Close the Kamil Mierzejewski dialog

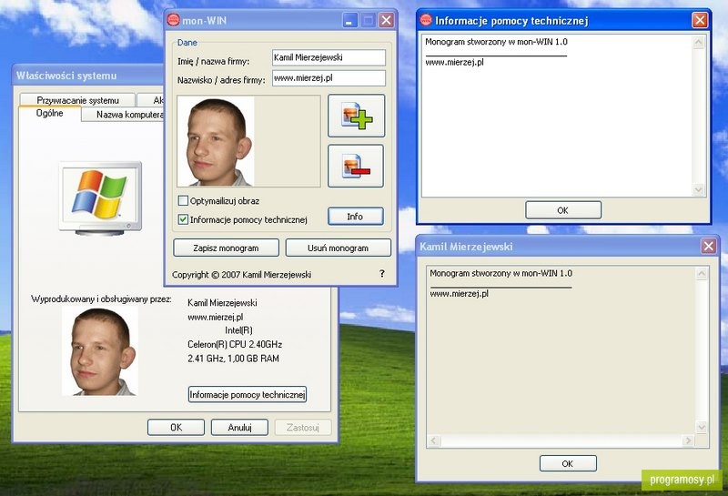[x=708, y=246]
